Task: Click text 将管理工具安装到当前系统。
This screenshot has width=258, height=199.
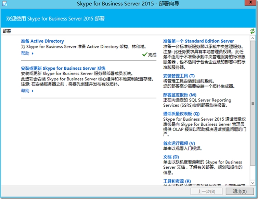Action: point(189,81)
